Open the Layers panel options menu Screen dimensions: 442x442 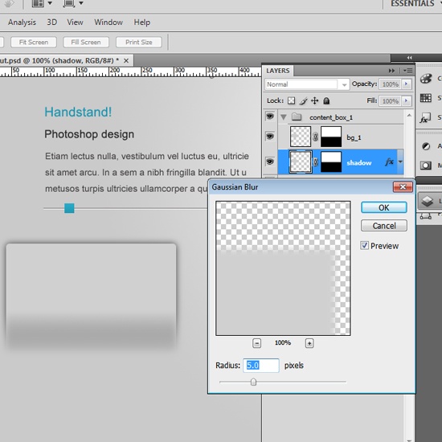coord(407,71)
